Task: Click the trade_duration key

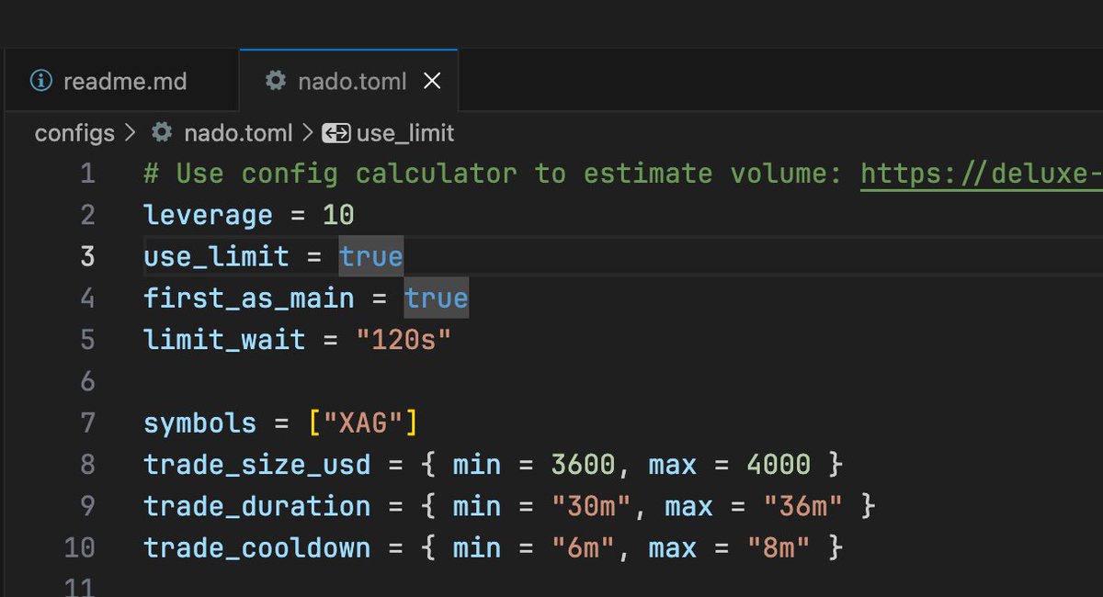Action: pos(257,506)
